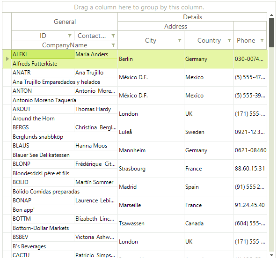277x260 pixels.
Task: Select the Spain country cell
Action: (209, 187)
